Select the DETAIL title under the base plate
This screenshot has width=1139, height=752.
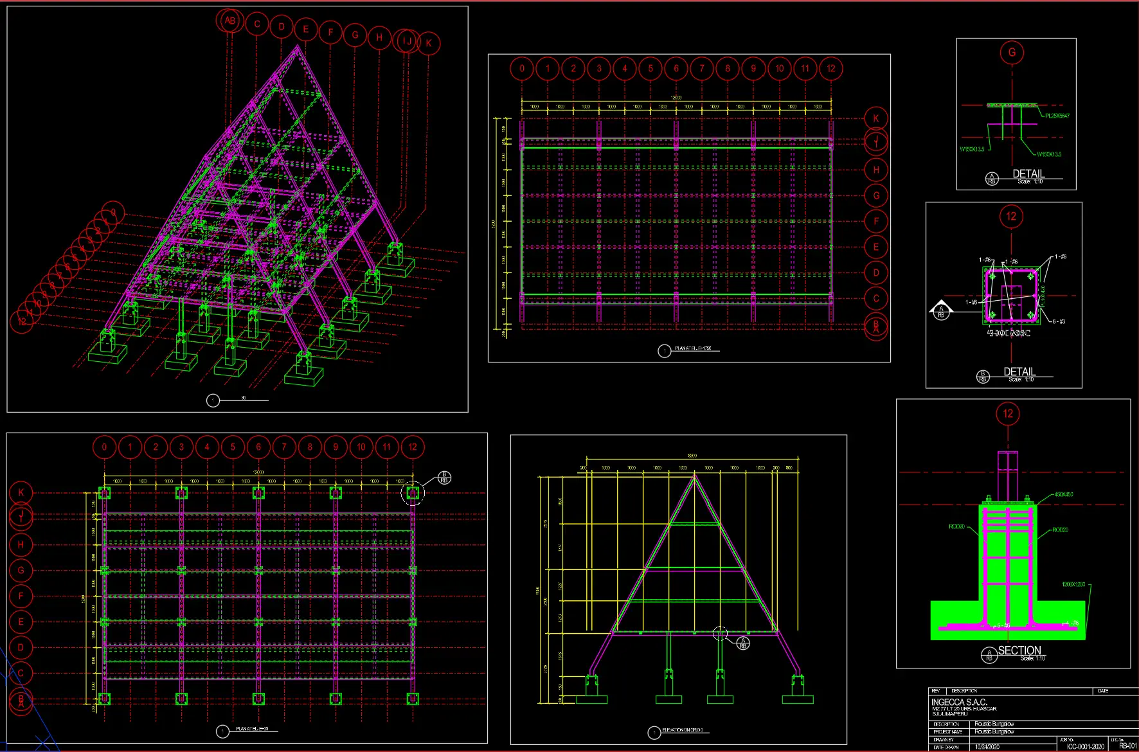[x=1019, y=372]
